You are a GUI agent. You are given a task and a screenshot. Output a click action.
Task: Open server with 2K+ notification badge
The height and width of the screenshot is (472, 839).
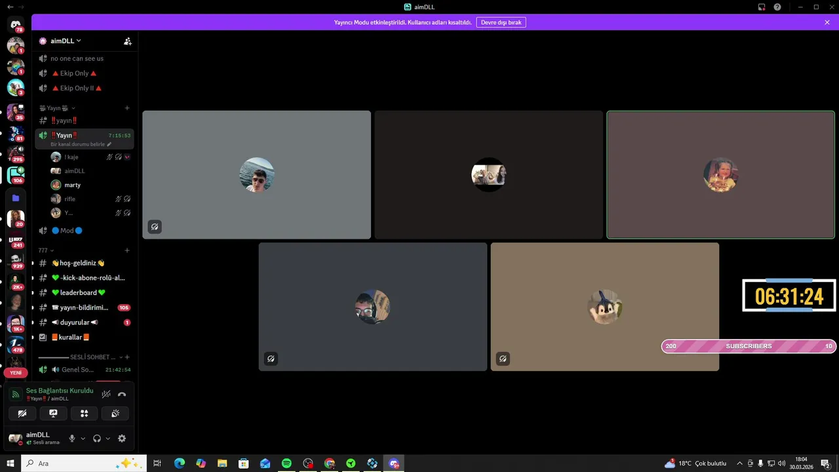click(x=16, y=282)
